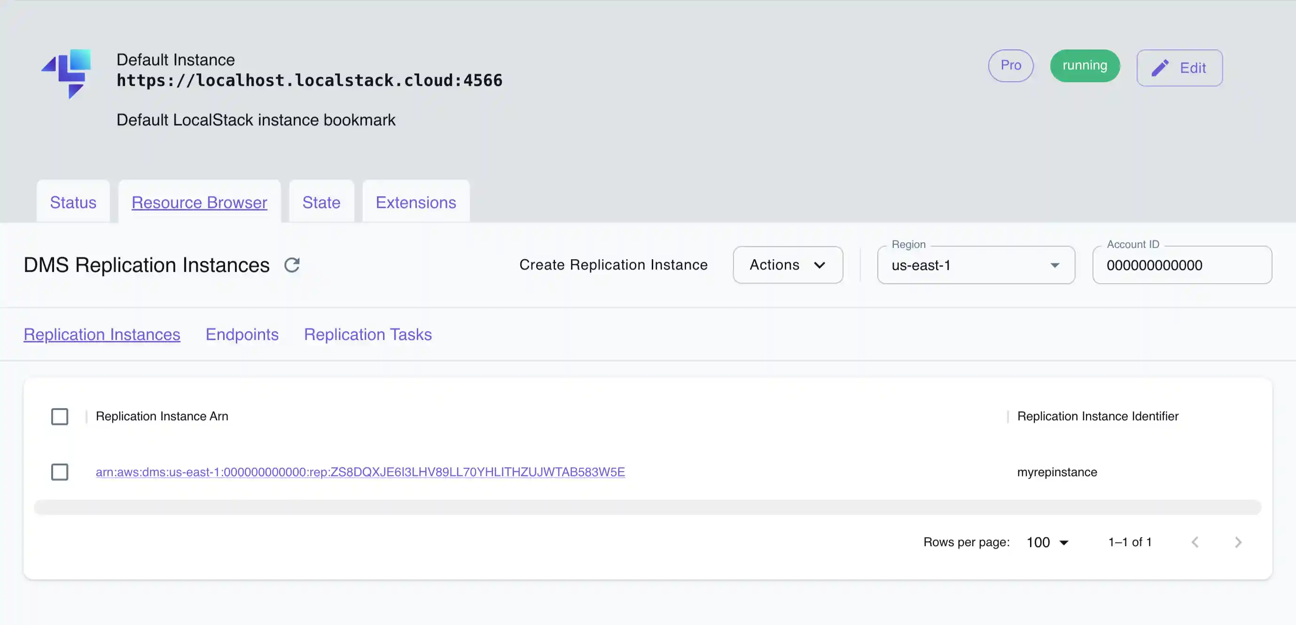Viewport: 1296px width, 625px height.
Task: Click the next page arrow in pagination
Action: coord(1238,542)
